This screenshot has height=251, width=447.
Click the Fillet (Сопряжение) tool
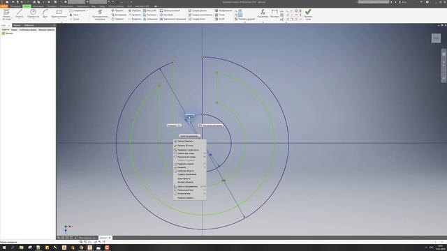pos(78,10)
